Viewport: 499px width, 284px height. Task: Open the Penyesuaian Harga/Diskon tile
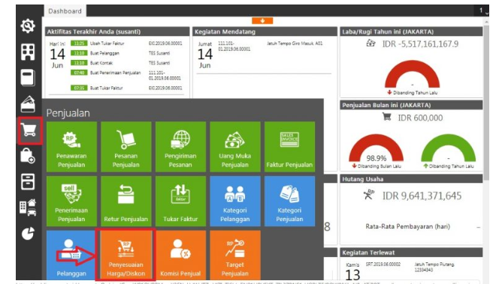click(x=126, y=255)
